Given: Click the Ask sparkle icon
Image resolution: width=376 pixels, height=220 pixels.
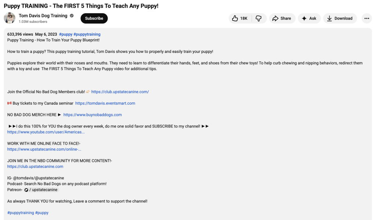Looking at the screenshot, I should click(304, 18).
